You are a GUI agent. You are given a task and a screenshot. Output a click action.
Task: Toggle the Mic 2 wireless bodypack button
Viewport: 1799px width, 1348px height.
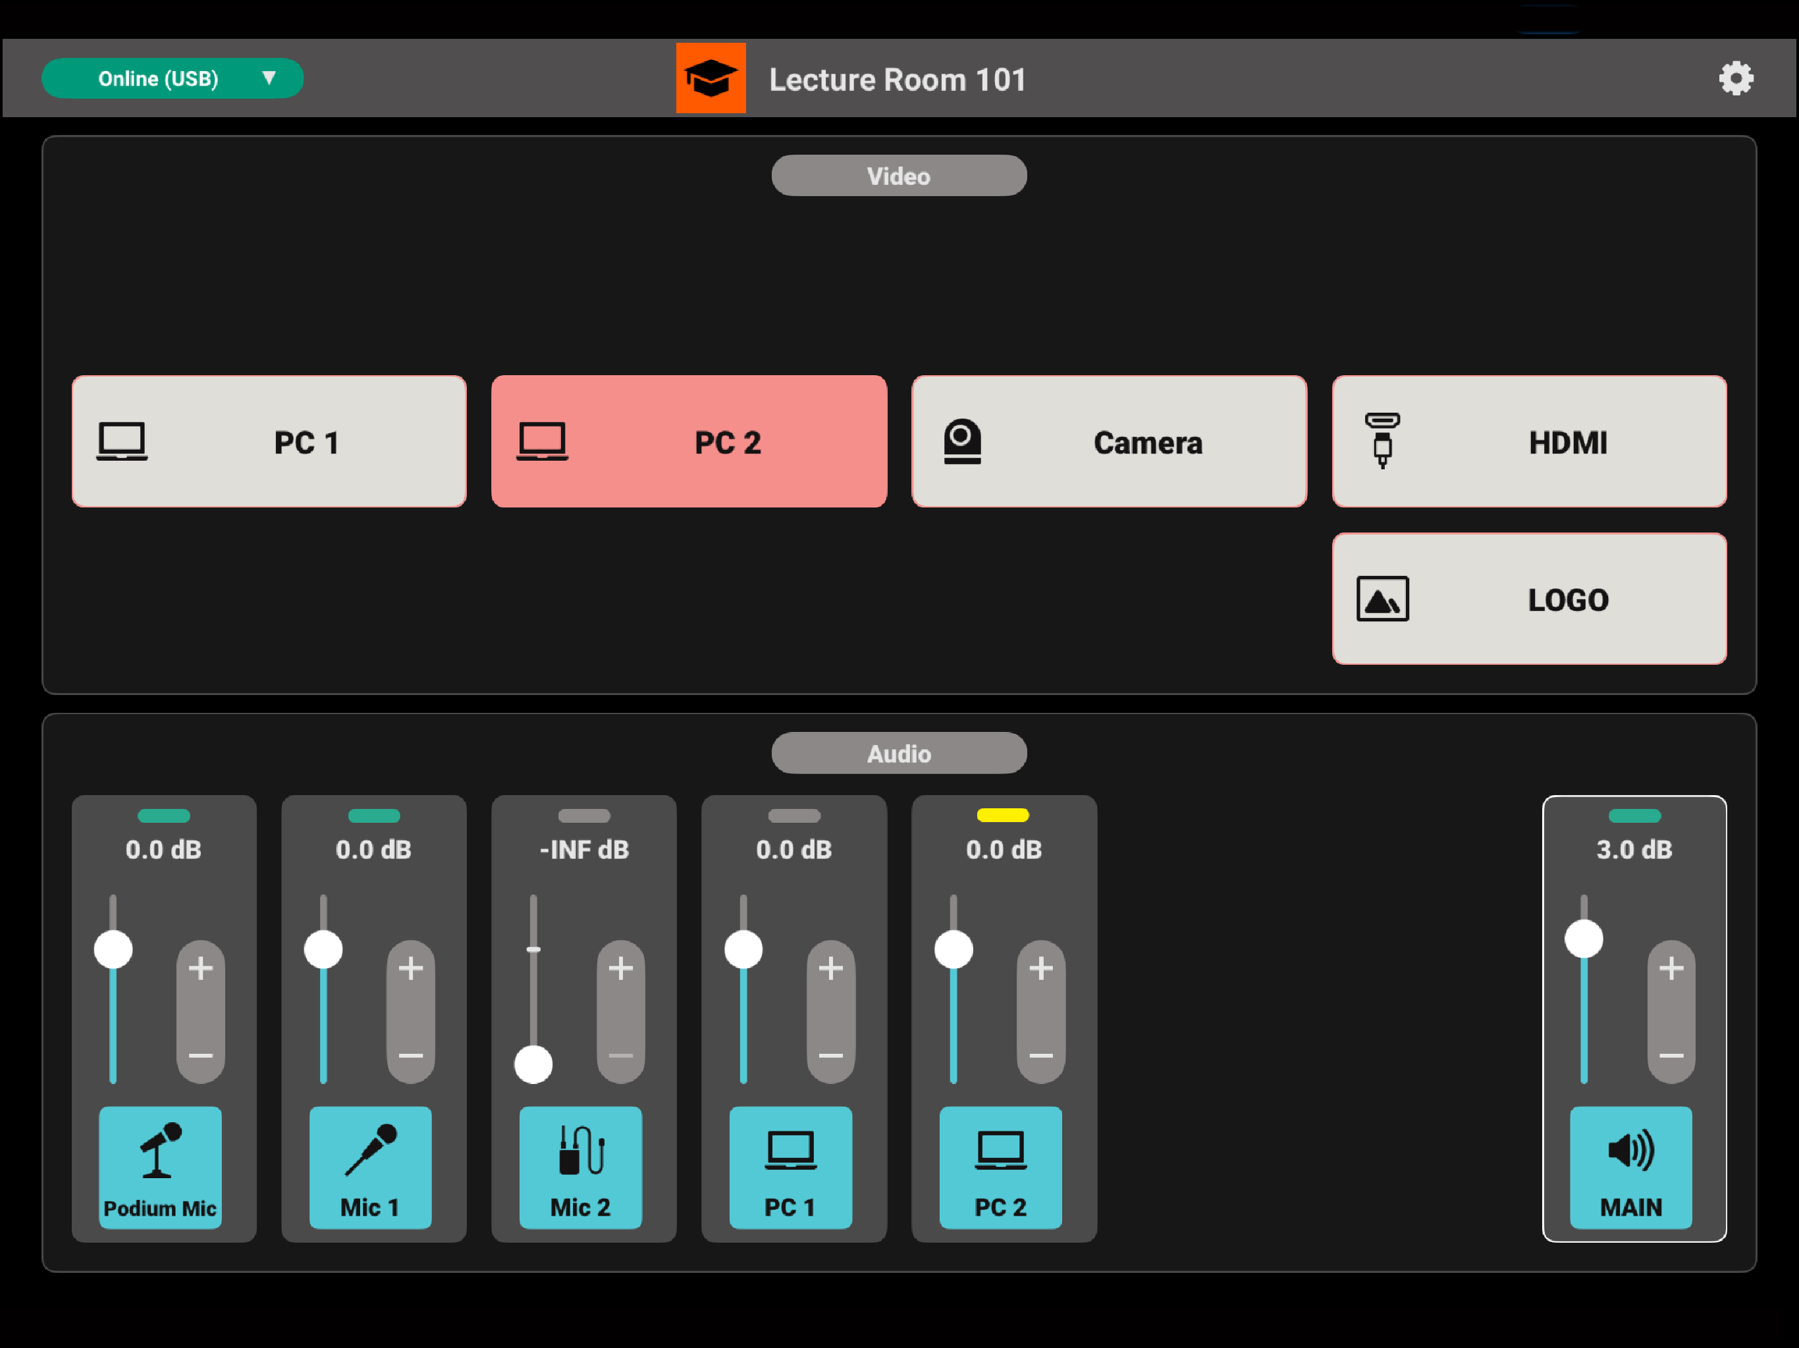580,1167
